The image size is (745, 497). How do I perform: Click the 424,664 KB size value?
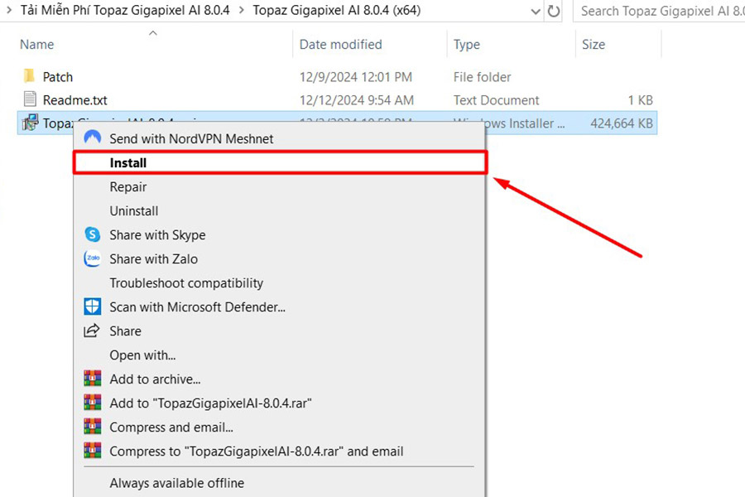pyautogui.click(x=622, y=123)
